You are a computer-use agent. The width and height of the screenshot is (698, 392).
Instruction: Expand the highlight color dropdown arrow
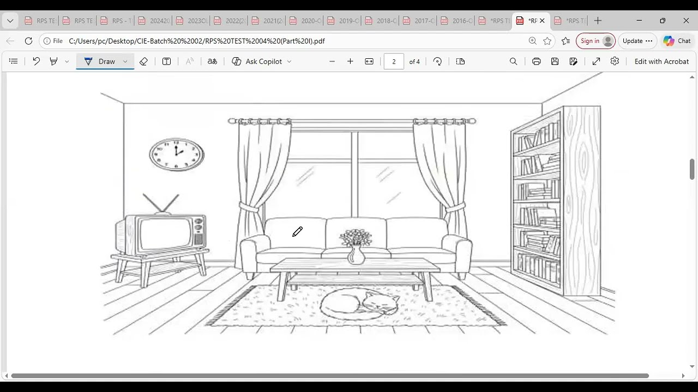[x=67, y=62]
